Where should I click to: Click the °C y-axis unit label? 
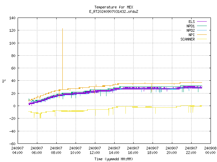4,81
